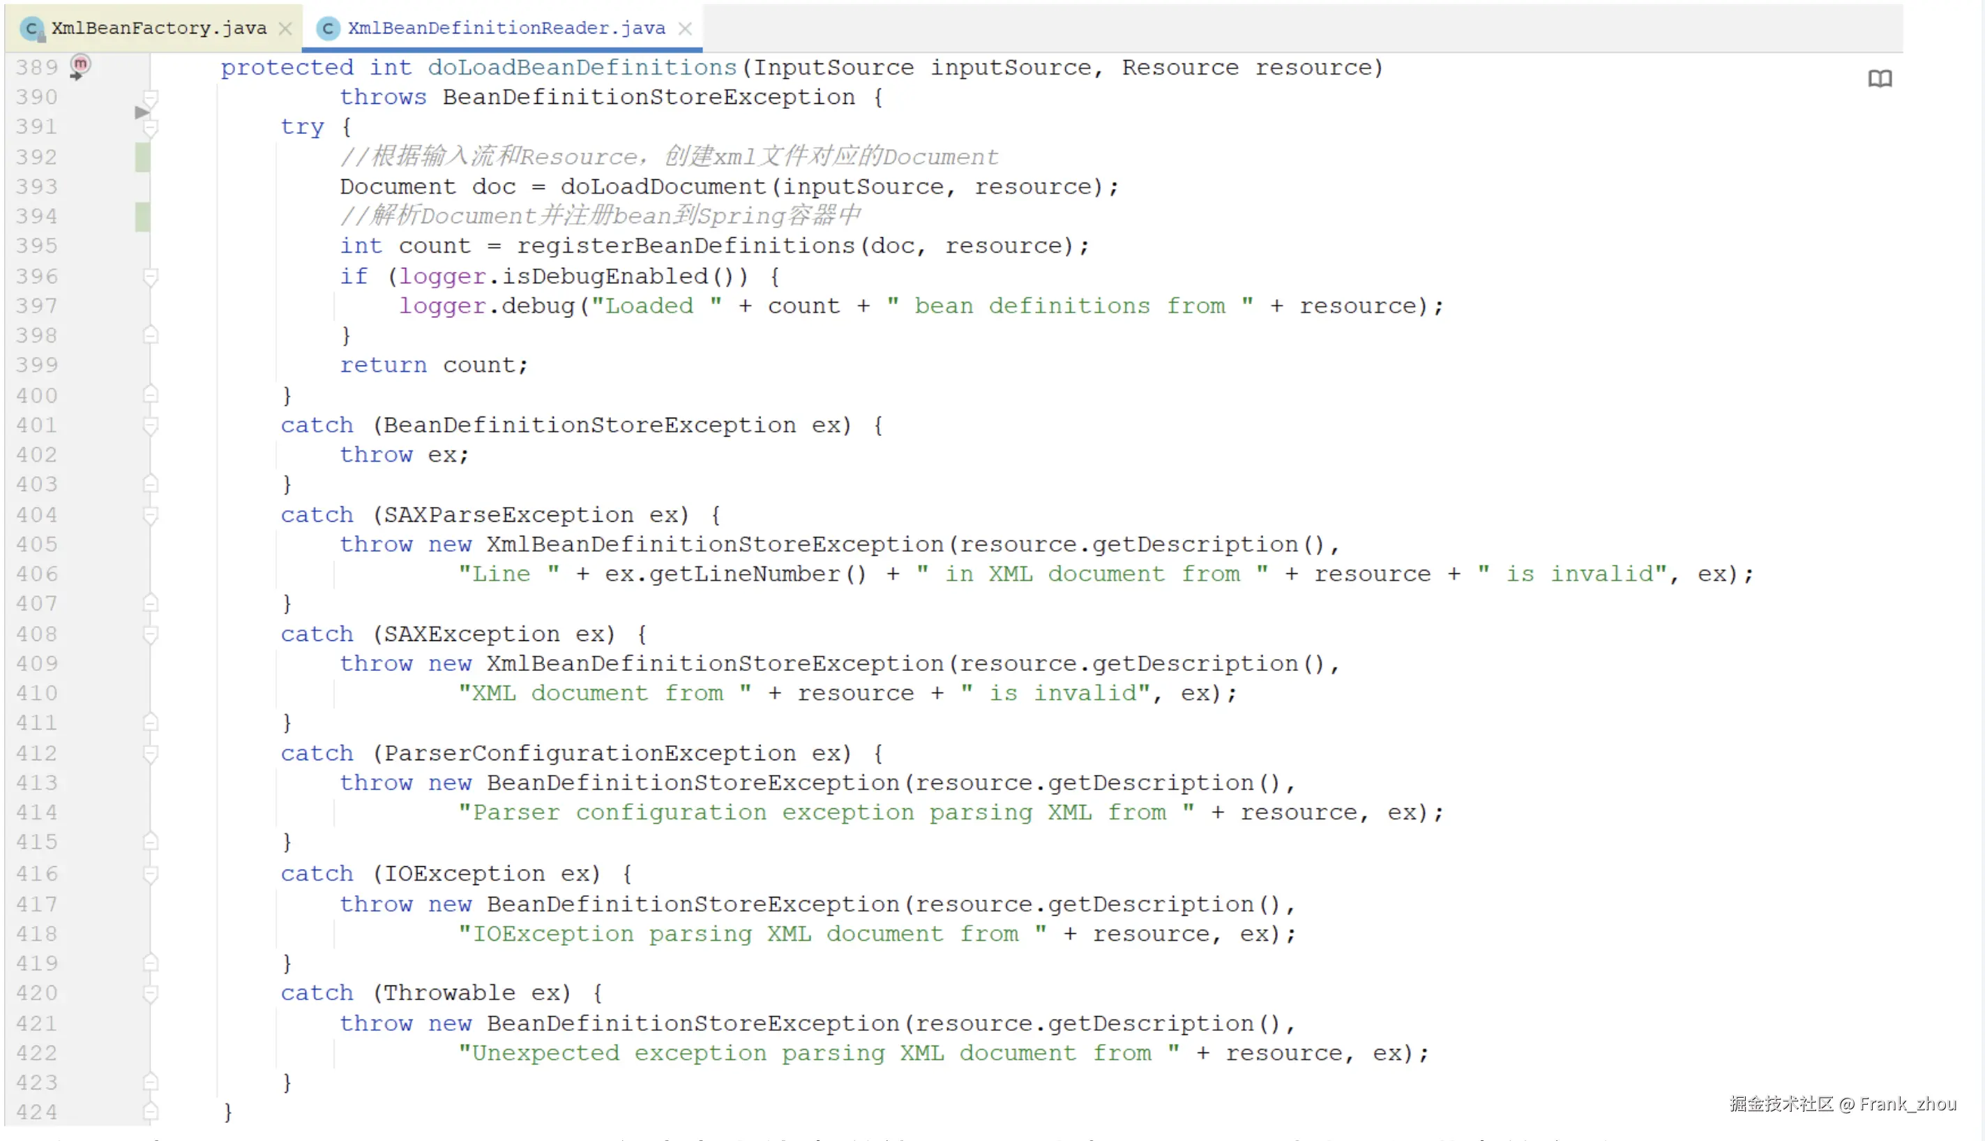
Task: Collapse the Throwable catch fold at line 420
Action: [151, 993]
